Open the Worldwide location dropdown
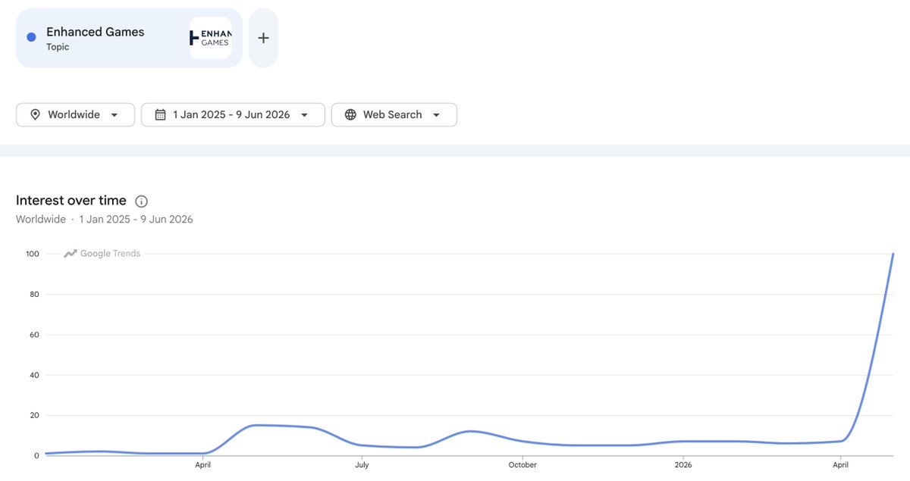 point(75,114)
